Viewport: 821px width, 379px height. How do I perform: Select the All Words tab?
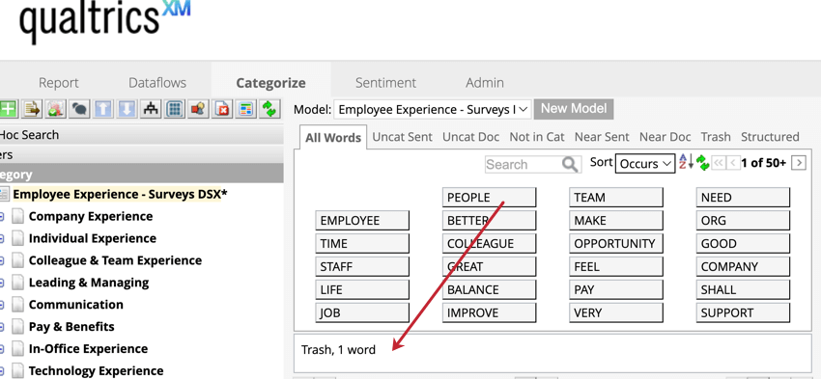[333, 138]
